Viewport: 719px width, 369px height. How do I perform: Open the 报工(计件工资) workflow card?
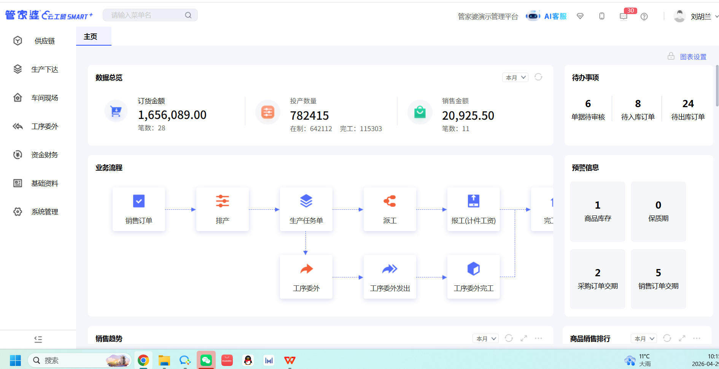474,209
